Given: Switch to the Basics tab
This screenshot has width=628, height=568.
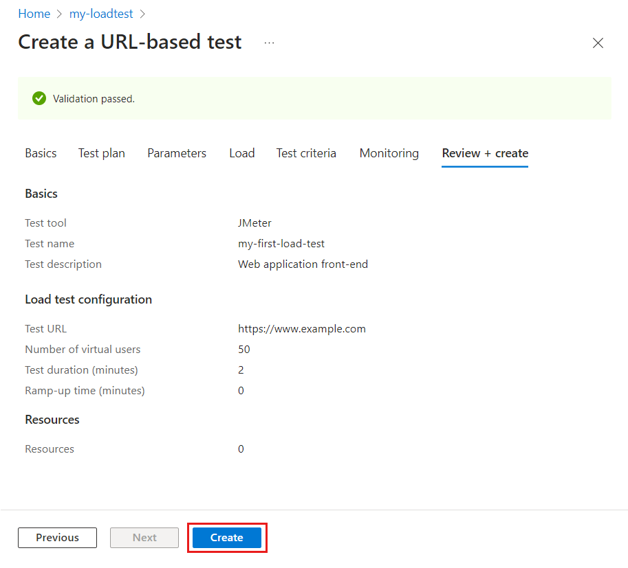Looking at the screenshot, I should [41, 153].
